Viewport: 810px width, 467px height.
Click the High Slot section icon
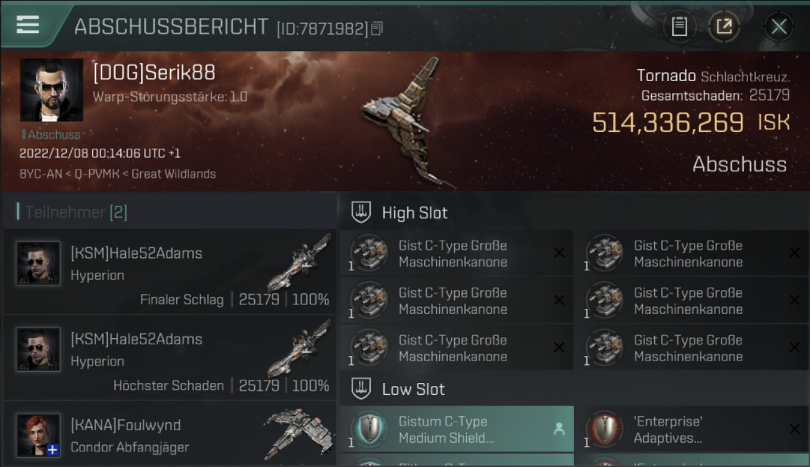click(x=361, y=212)
